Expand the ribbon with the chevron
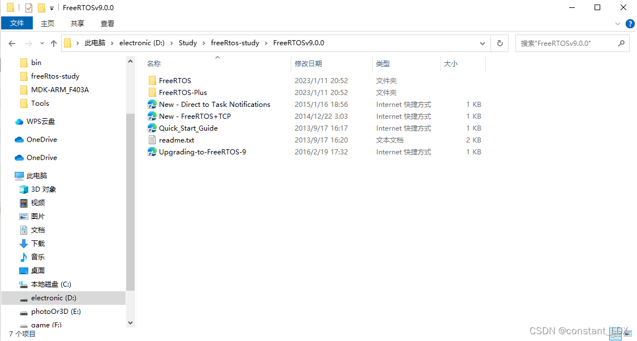Viewport: 637px width, 341px height. 618,24
